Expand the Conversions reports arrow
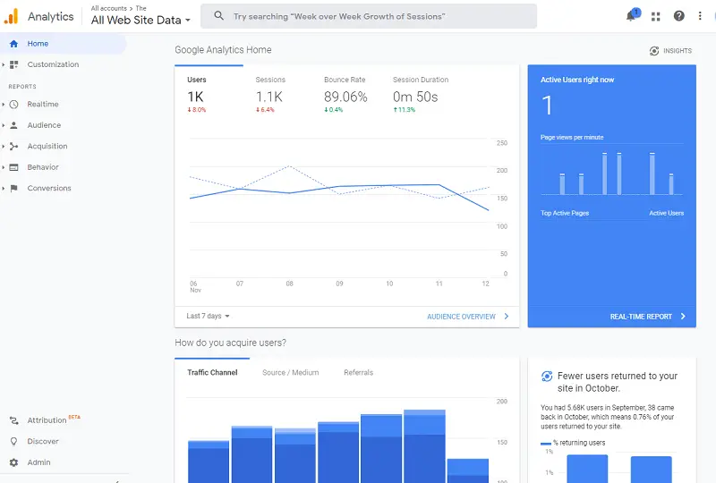This screenshot has height=483, width=716. coord(4,188)
